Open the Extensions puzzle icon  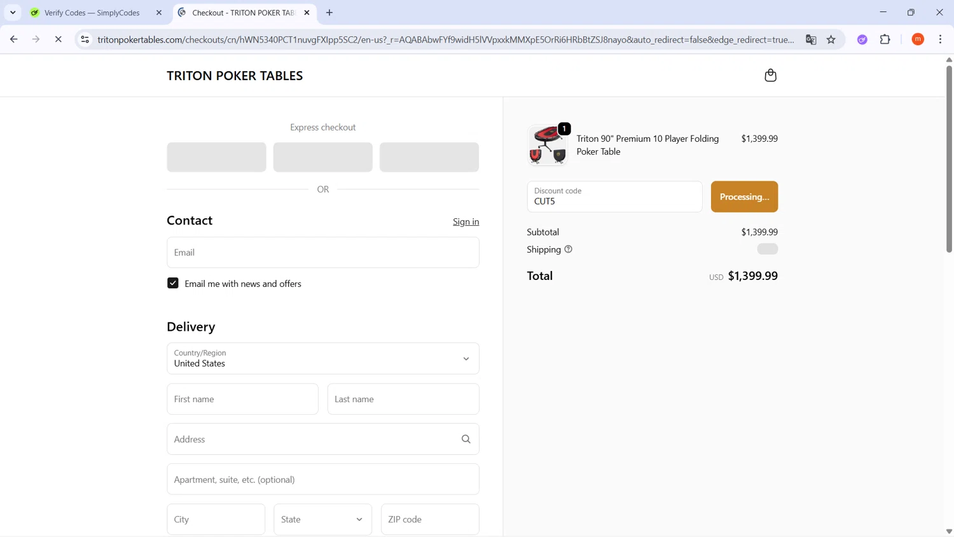(885, 39)
